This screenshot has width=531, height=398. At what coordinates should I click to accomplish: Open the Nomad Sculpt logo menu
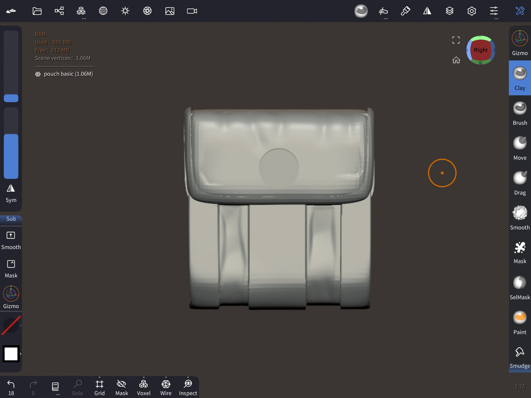[11, 11]
